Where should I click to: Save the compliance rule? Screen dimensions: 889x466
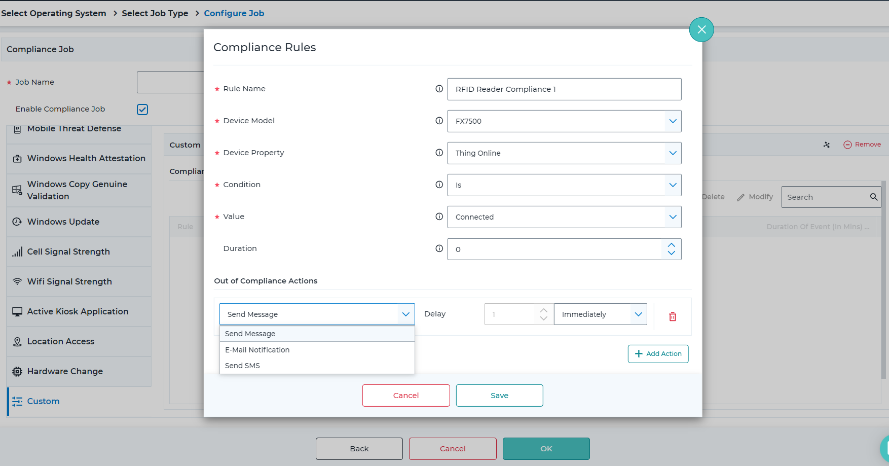click(x=499, y=395)
